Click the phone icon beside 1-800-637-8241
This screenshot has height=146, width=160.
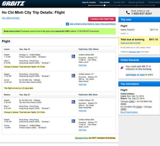(x=128, y=12)
